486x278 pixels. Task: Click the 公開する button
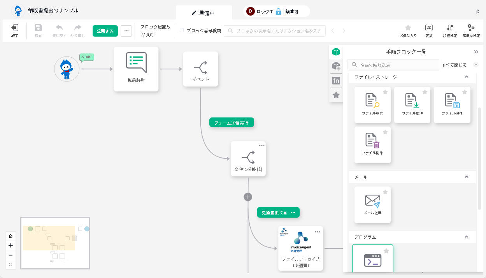[105, 31]
